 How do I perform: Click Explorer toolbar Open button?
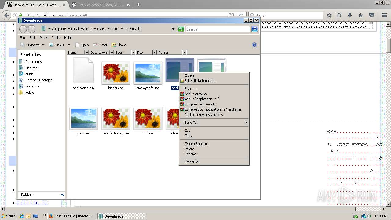coord(82,45)
